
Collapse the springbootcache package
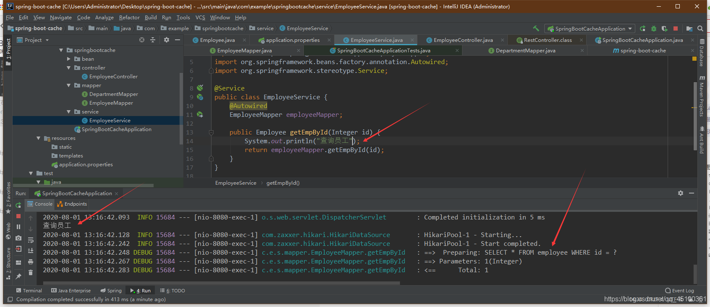tap(61, 50)
